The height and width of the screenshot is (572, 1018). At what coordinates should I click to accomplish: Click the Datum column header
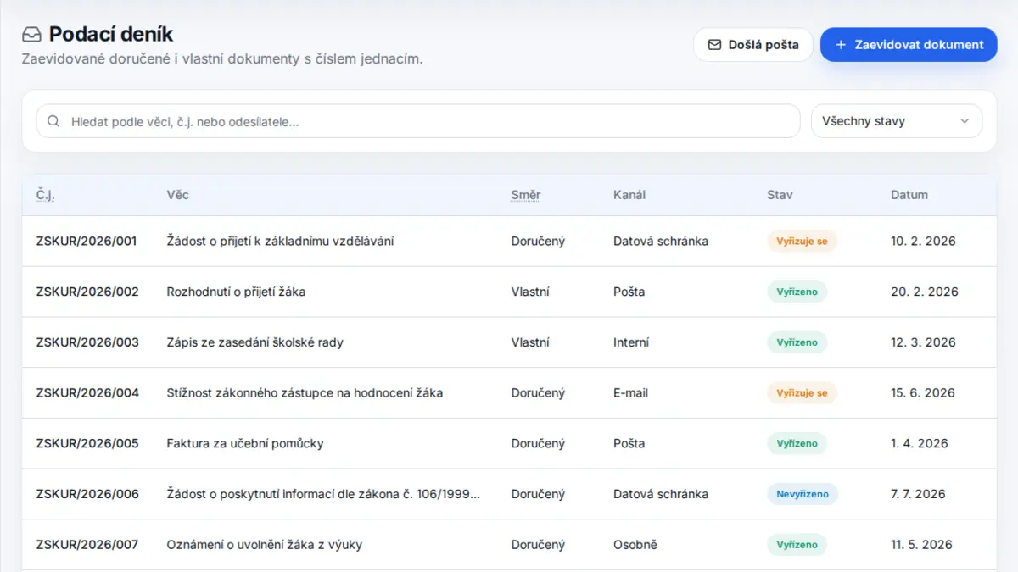coord(909,195)
